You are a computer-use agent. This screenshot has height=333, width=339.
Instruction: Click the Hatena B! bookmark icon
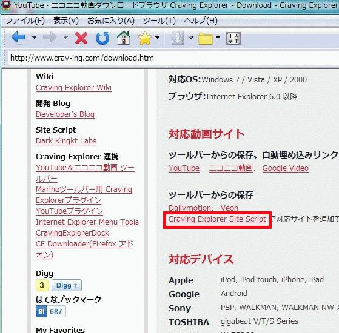coord(41,311)
